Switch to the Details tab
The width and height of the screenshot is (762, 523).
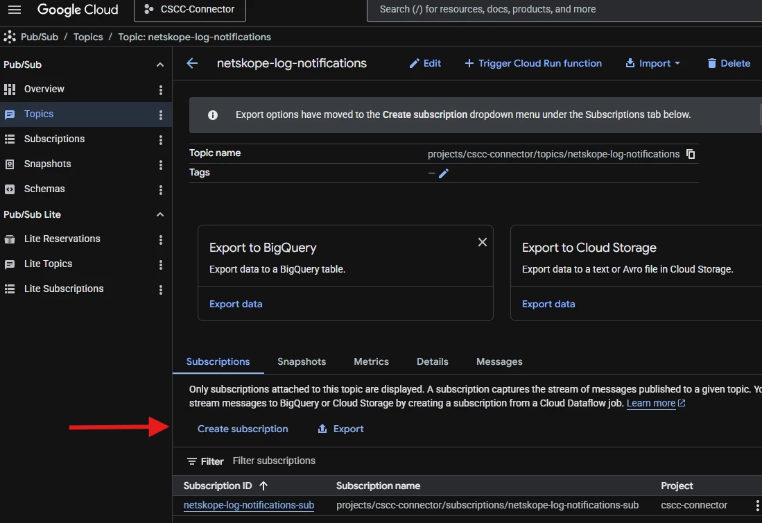click(x=433, y=361)
